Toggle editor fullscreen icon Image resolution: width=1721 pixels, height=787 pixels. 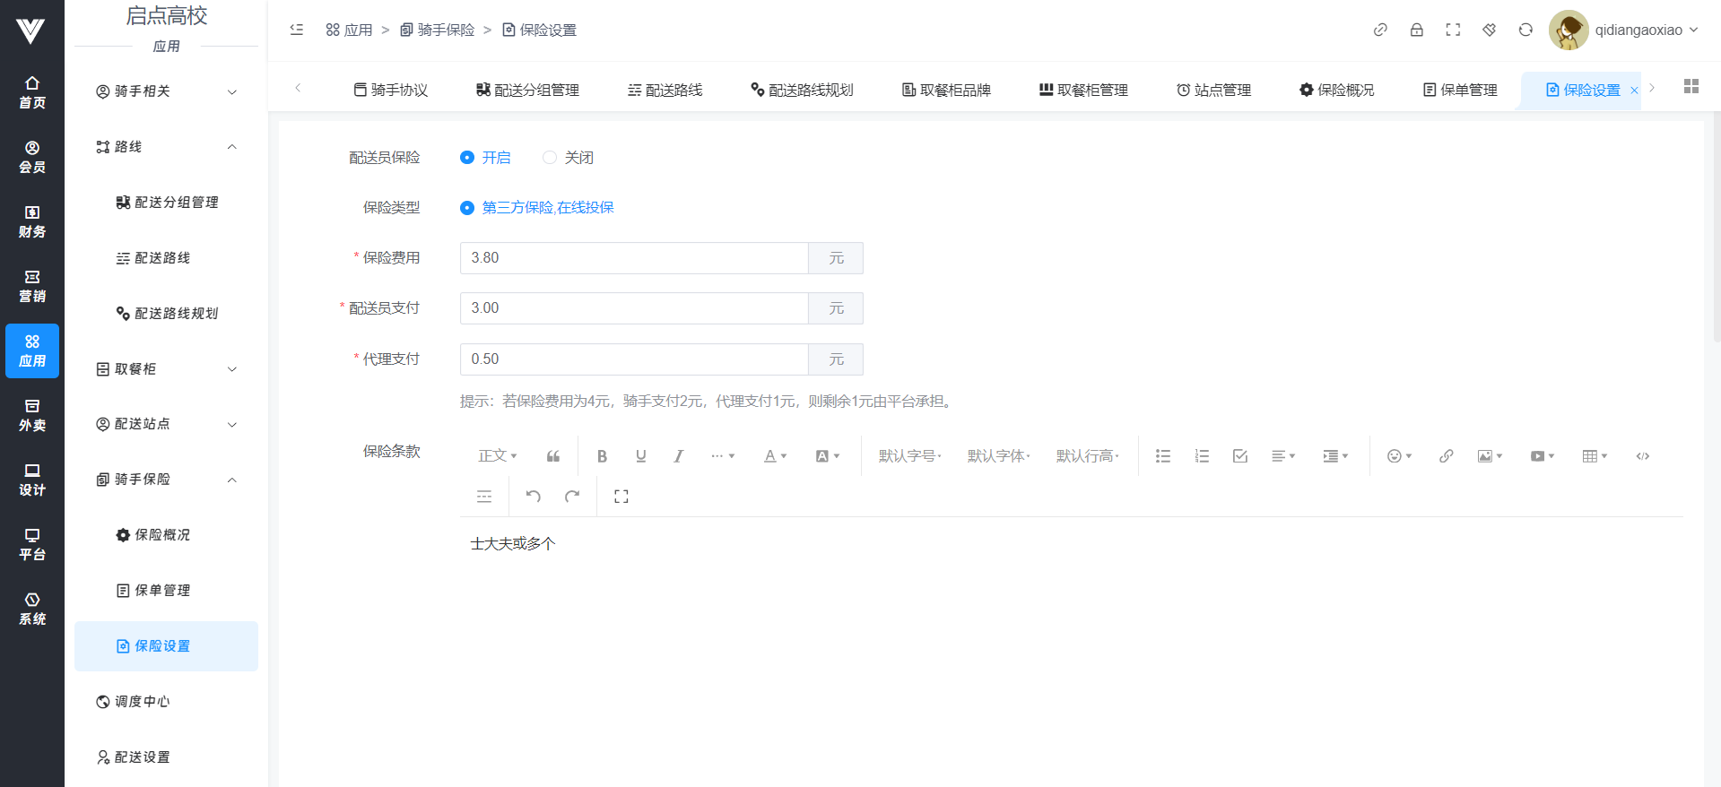pos(621,496)
